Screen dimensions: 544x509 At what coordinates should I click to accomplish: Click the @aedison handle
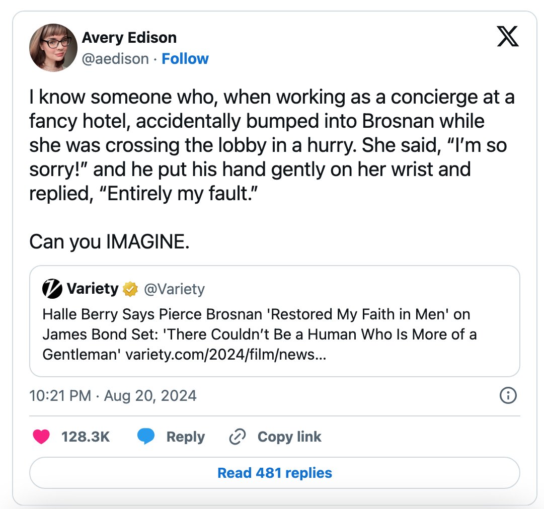pos(115,59)
